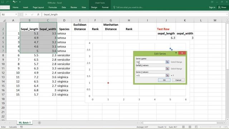Click the Enter checkmark icon in formula bar
This screenshot has height=129, width=229.
point(32,14)
